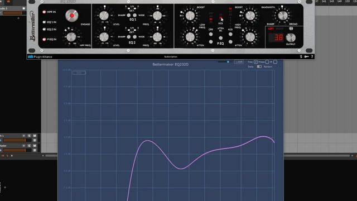Toggle the Phase checkbox in analyzer
This screenshot has width=357, height=201.
(x=267, y=62)
